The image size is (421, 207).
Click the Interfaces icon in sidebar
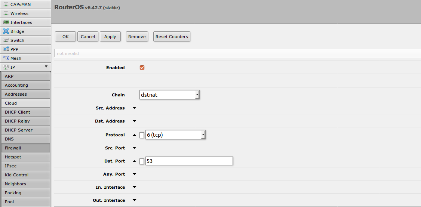tap(6, 22)
